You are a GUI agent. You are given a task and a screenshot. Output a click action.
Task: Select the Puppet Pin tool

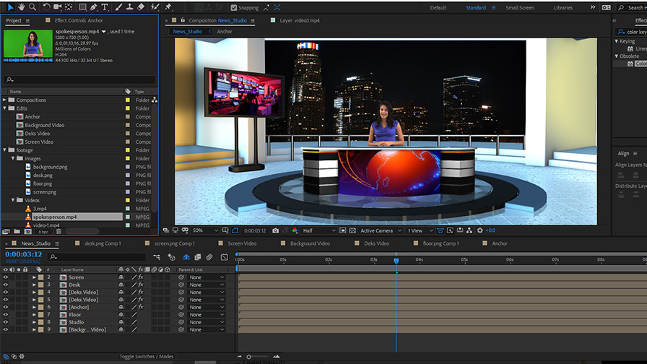[168, 7]
